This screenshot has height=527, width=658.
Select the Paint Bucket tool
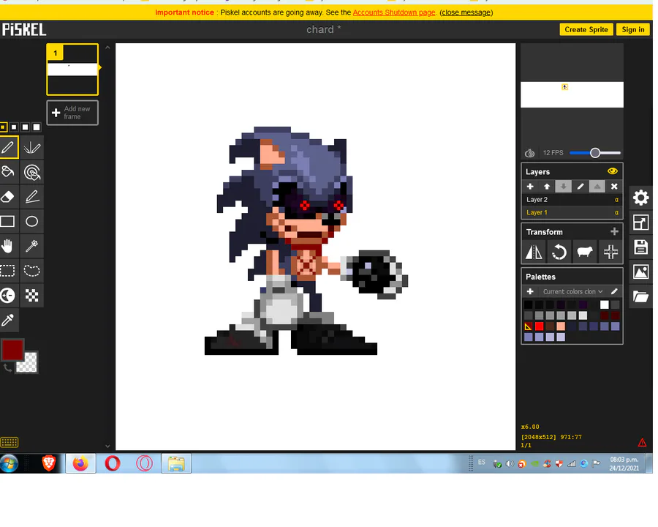8,172
